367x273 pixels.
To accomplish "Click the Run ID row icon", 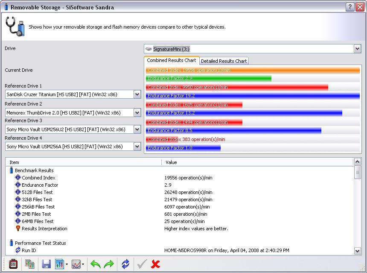I will pos(18,250).
